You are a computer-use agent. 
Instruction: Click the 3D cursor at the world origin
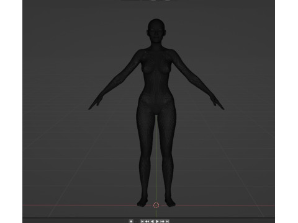(156, 205)
